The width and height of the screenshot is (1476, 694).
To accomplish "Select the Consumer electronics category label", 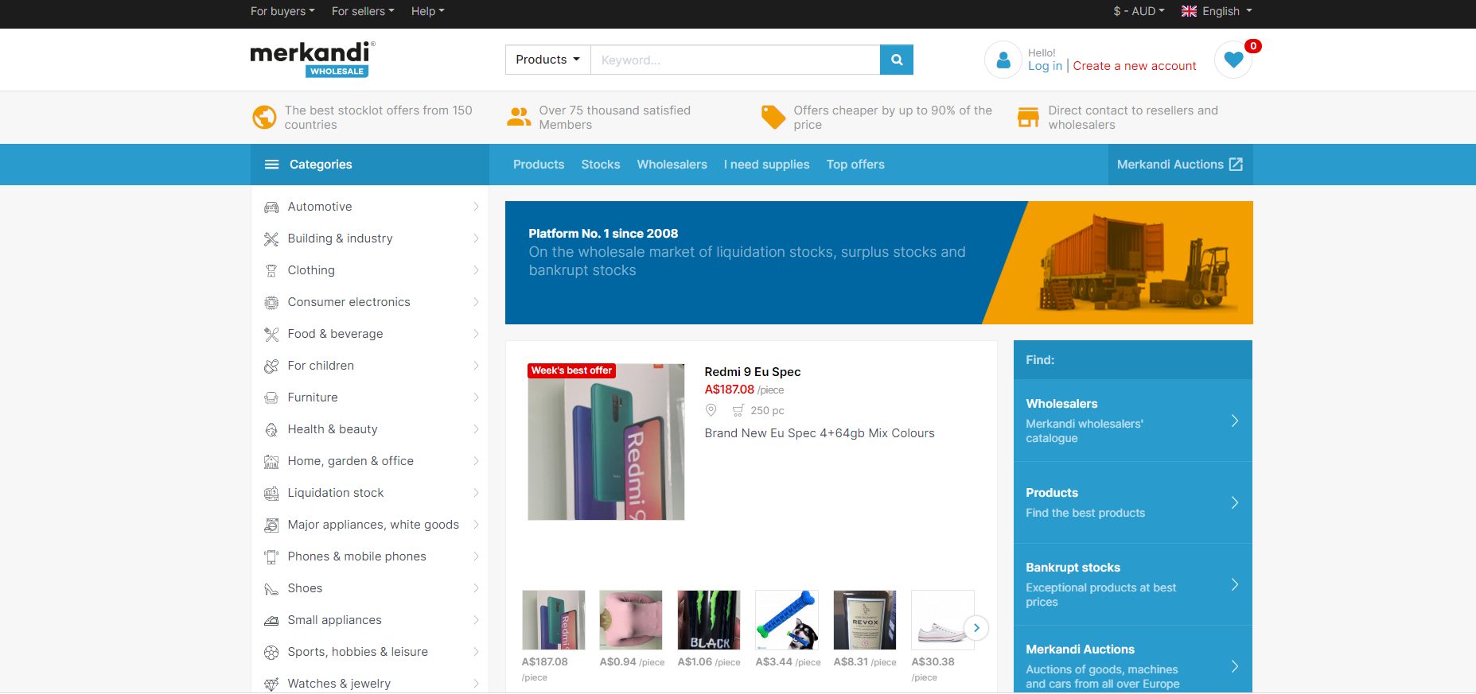I will 349,302.
